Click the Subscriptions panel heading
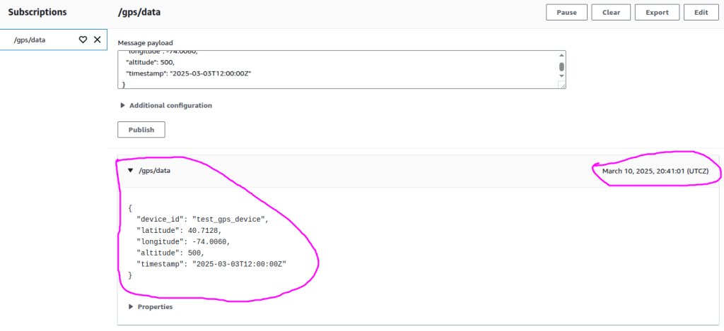The height and width of the screenshot is (331, 724). [37, 13]
